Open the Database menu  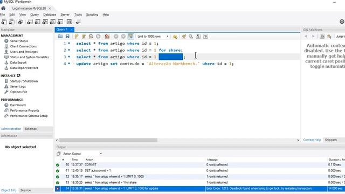tap(50, 15)
